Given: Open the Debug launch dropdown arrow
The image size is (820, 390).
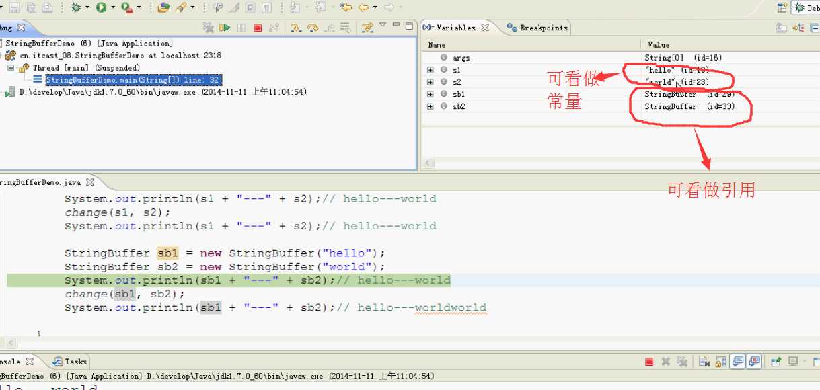Looking at the screenshot, I should (87, 7).
